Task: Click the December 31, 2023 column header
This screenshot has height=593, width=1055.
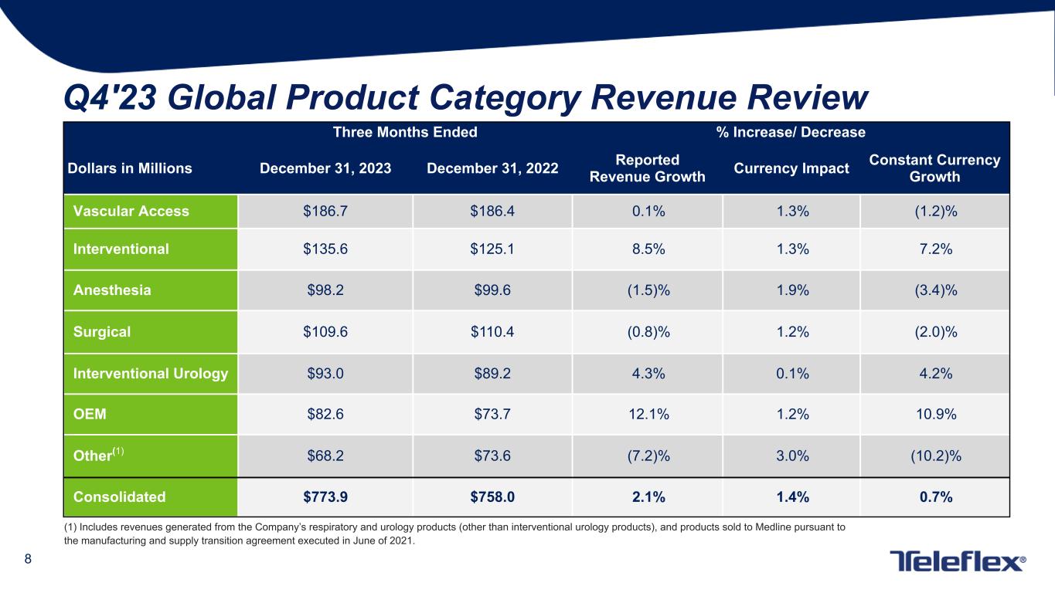Action: [x=325, y=168]
